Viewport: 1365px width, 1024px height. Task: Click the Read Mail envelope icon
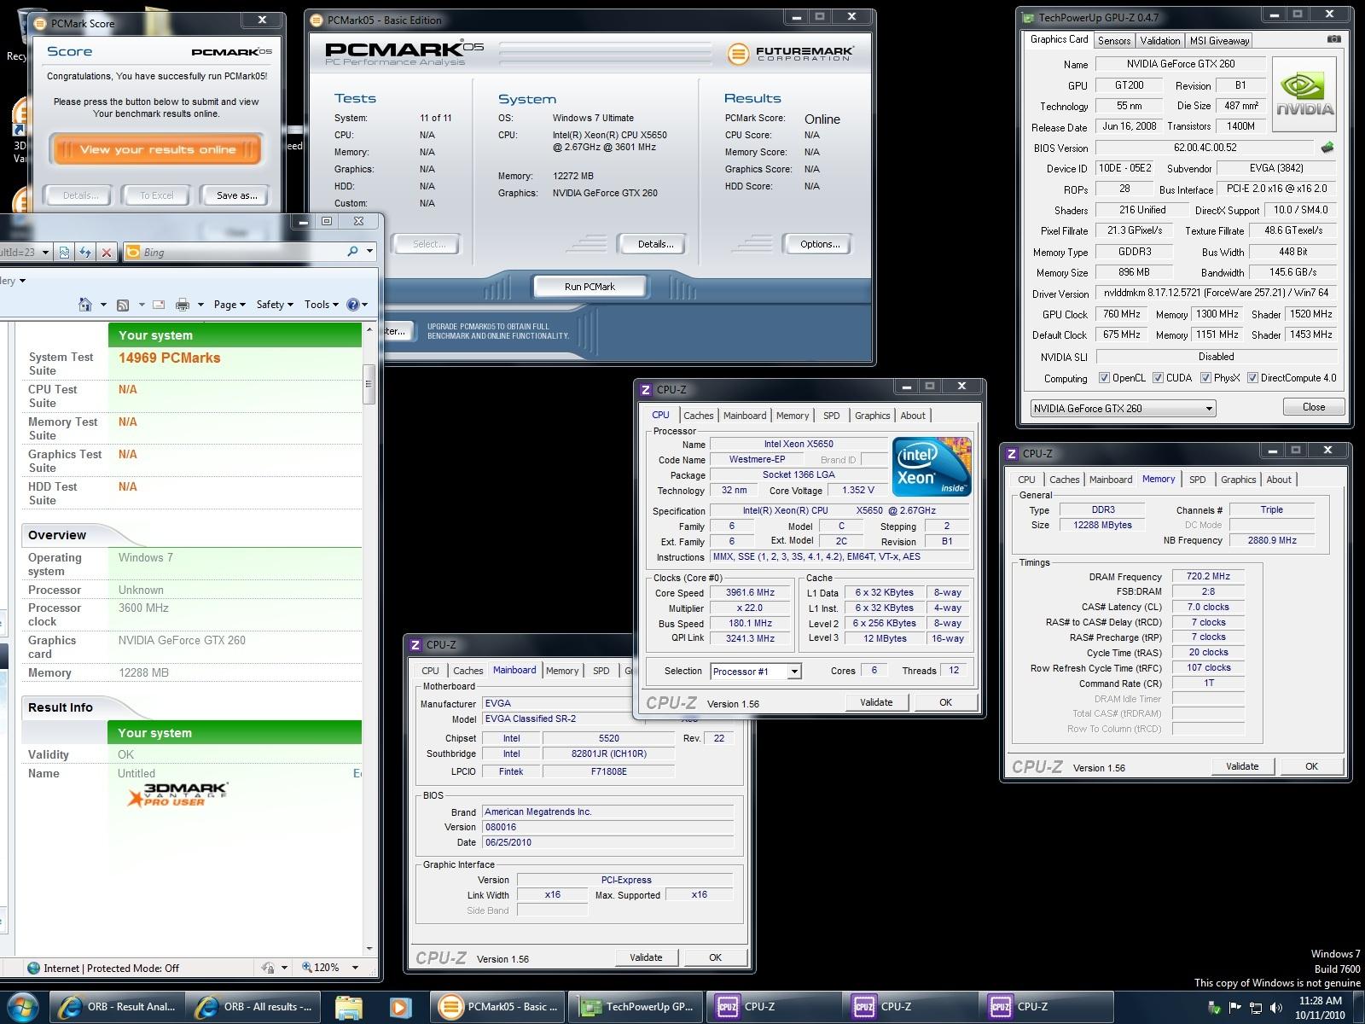(159, 305)
